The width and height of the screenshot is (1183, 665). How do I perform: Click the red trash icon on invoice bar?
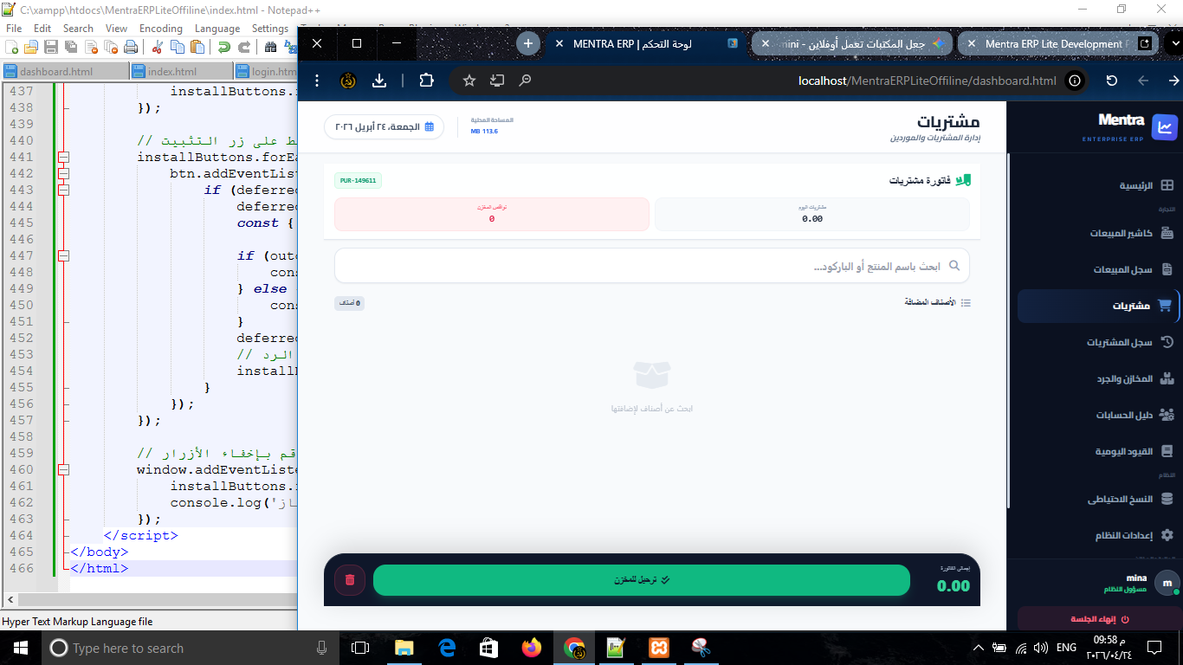[x=350, y=580]
